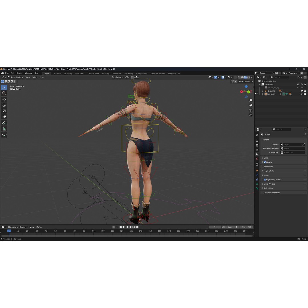Switch to Wireframe shading mode
Viewport: 308px width, 308px height.
click(x=239, y=77)
